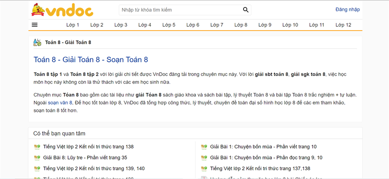Open the hamburger menu icon
Screen dimensions: 389x179
[35, 25]
